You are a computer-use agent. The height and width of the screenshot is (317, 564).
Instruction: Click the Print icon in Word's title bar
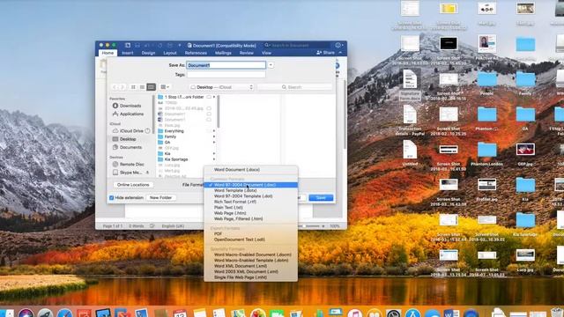[170, 45]
